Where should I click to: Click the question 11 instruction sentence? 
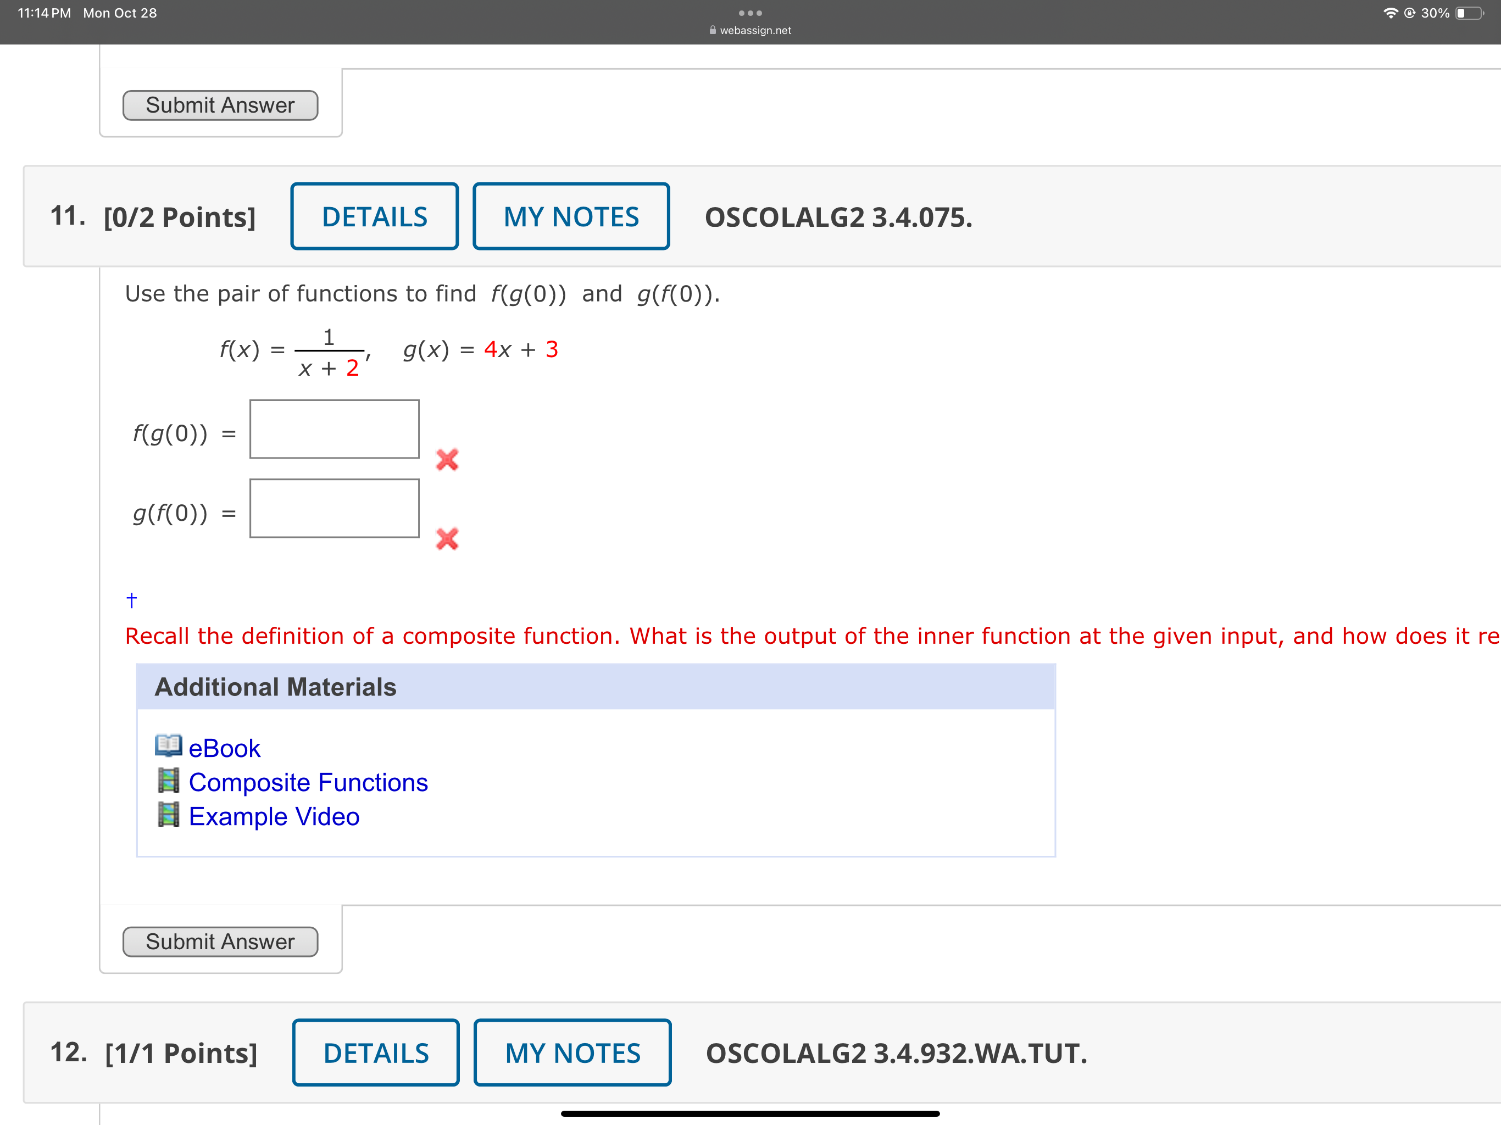422,294
